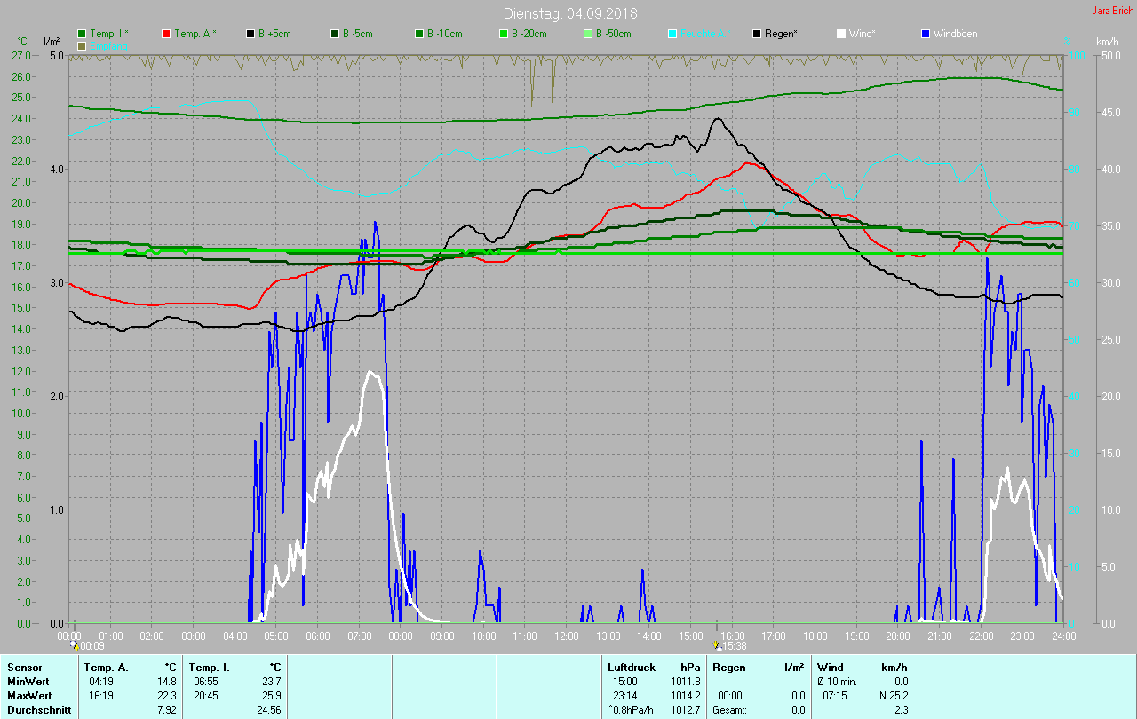Click the 12:00 time axis label
The width and height of the screenshot is (1137, 719).
(566, 636)
